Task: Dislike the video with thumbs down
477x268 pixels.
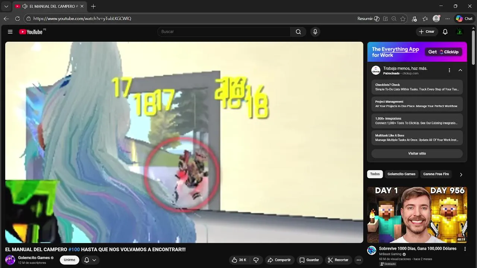Action: pos(256,260)
